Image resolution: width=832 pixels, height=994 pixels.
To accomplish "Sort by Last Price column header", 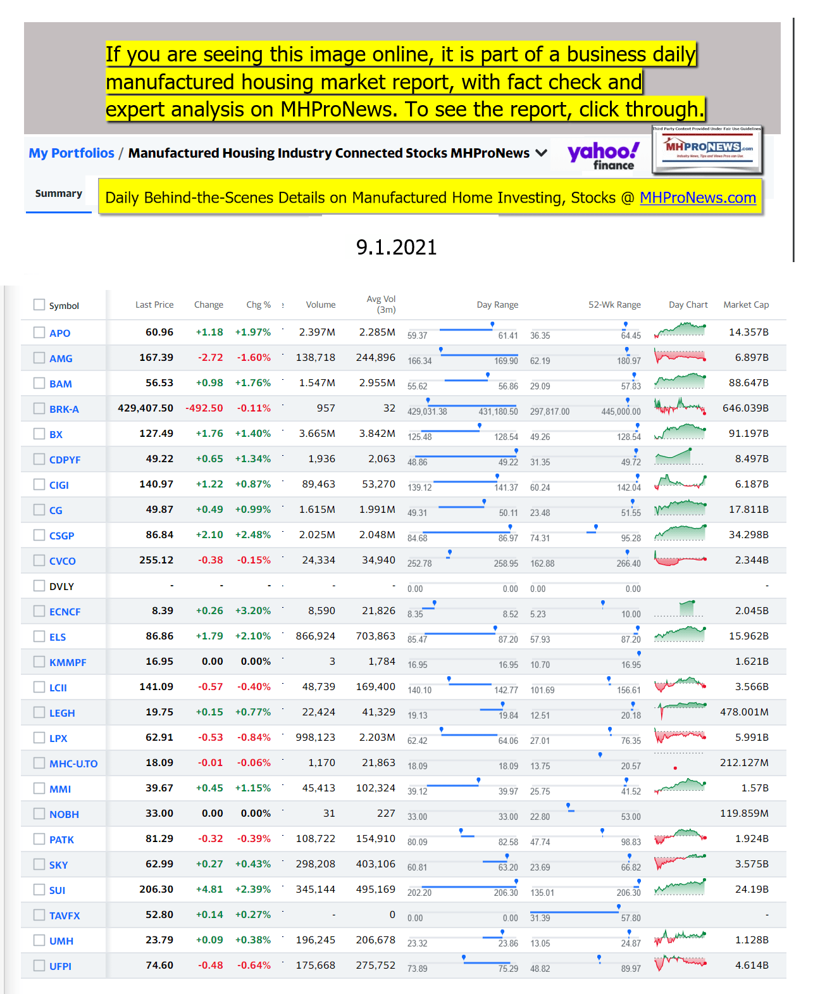I will point(154,305).
